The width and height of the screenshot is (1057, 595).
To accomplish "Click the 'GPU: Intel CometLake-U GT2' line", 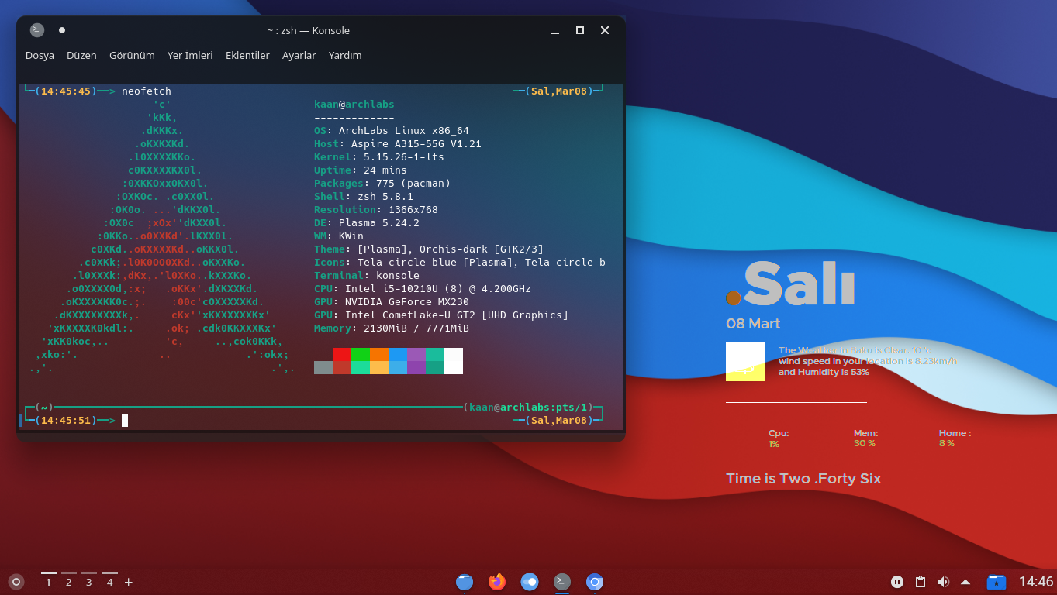I will pyautogui.click(x=441, y=315).
